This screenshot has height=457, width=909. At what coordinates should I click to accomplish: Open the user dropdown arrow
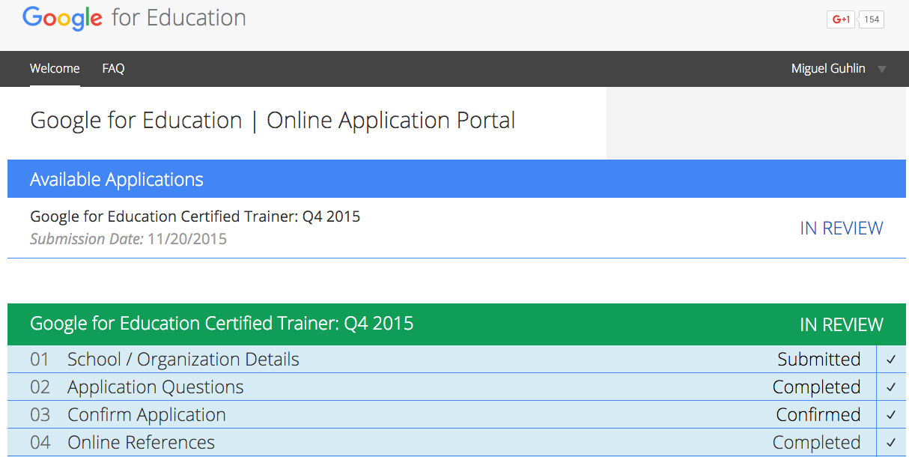pyautogui.click(x=882, y=70)
